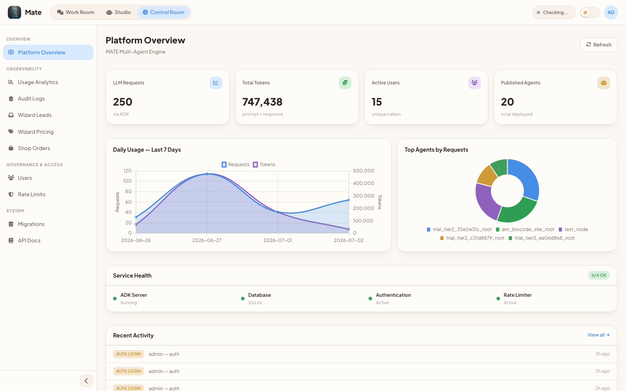The height and width of the screenshot is (391, 626).
Task: Click the Top Agents by Requests heading
Action: (436, 150)
